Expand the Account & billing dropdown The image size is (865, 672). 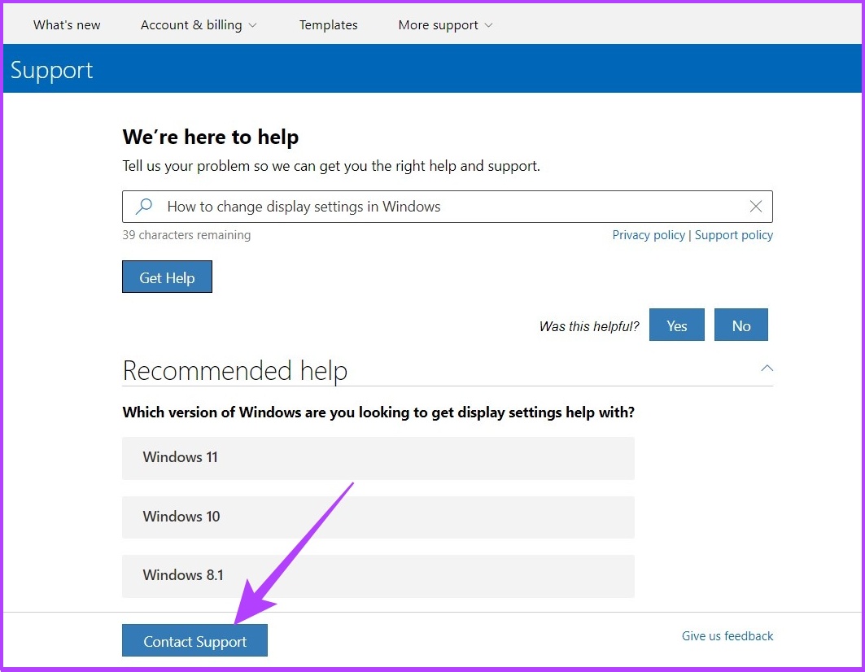tap(199, 25)
